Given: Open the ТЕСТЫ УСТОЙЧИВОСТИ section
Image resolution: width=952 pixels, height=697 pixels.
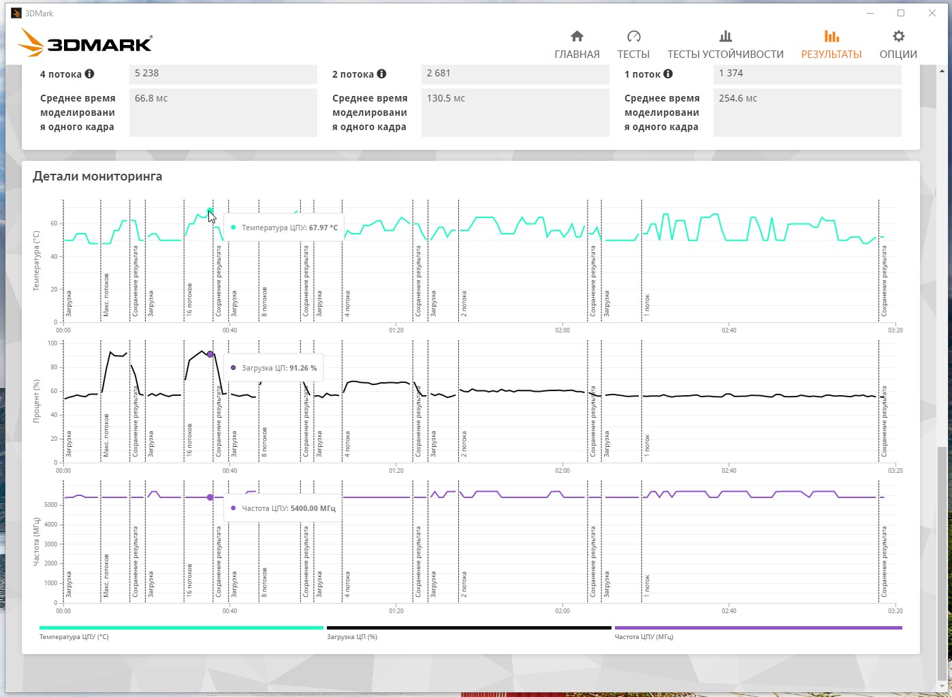Looking at the screenshot, I should point(725,45).
